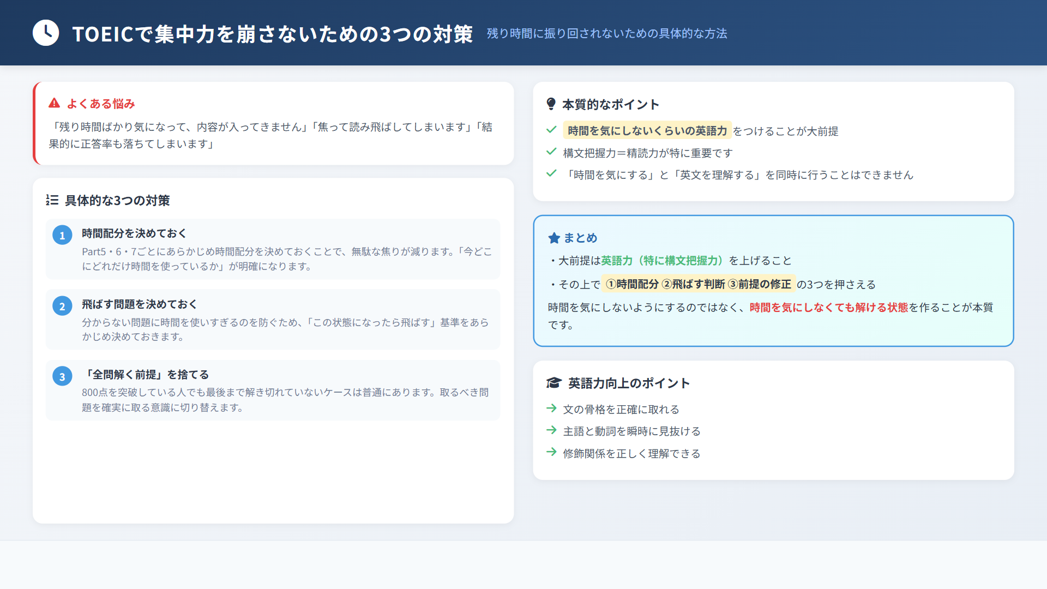Click the blue number 1 circle badge
This screenshot has width=1047, height=589.
62,235
